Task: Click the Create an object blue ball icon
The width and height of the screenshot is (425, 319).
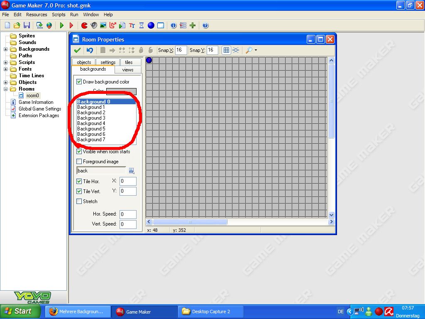Action: [151, 25]
